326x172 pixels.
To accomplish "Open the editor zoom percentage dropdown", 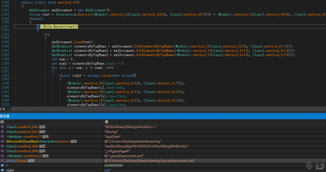I will [x=10, y=109].
